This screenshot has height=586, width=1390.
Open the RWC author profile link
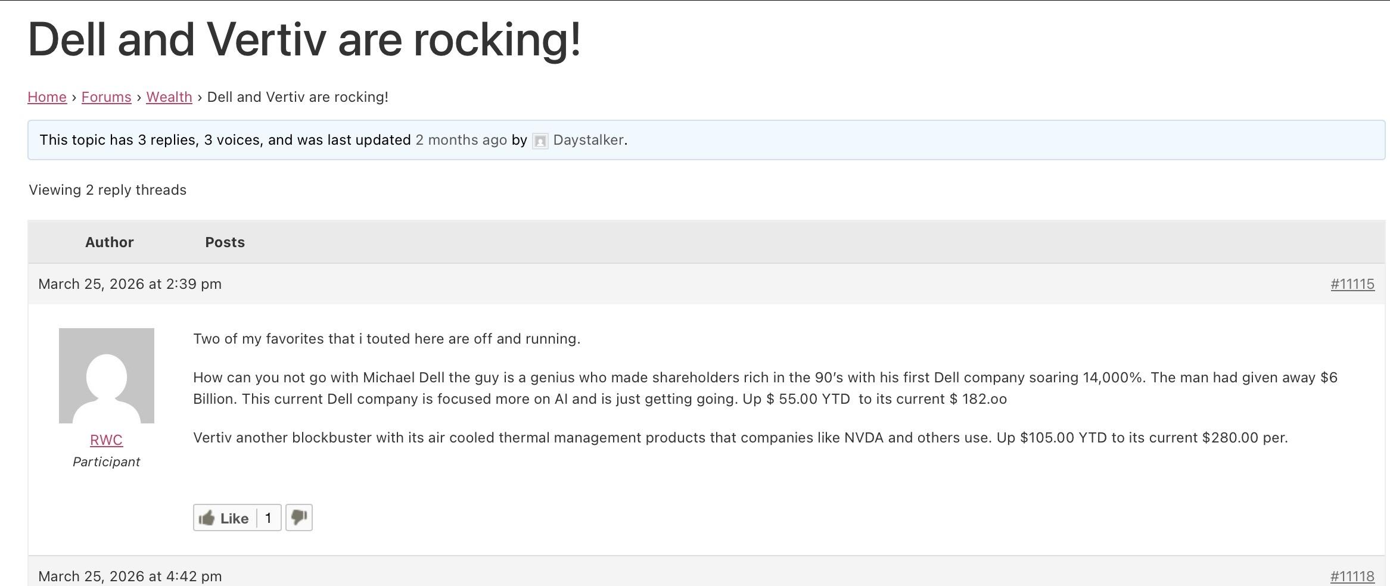tap(107, 440)
